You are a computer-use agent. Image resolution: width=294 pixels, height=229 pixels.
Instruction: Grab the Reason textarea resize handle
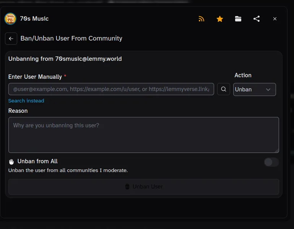[277, 151]
